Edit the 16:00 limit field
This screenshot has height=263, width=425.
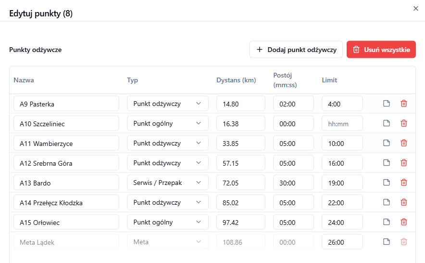click(342, 163)
